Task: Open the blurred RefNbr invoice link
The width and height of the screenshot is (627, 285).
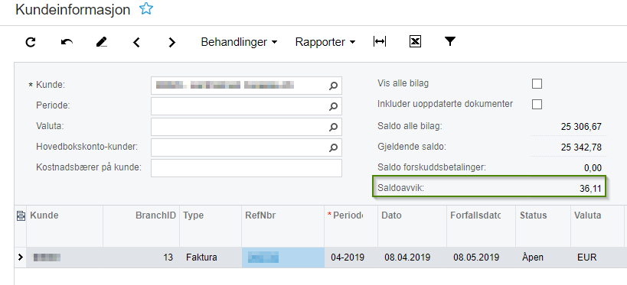Action: coord(263,257)
